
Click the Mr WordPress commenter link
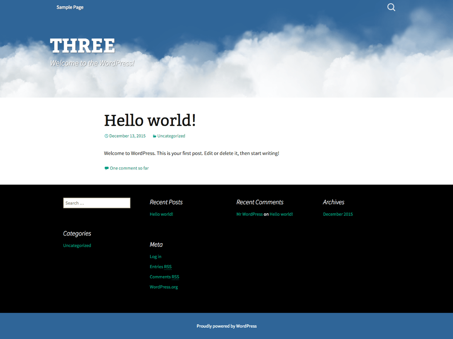click(x=249, y=214)
